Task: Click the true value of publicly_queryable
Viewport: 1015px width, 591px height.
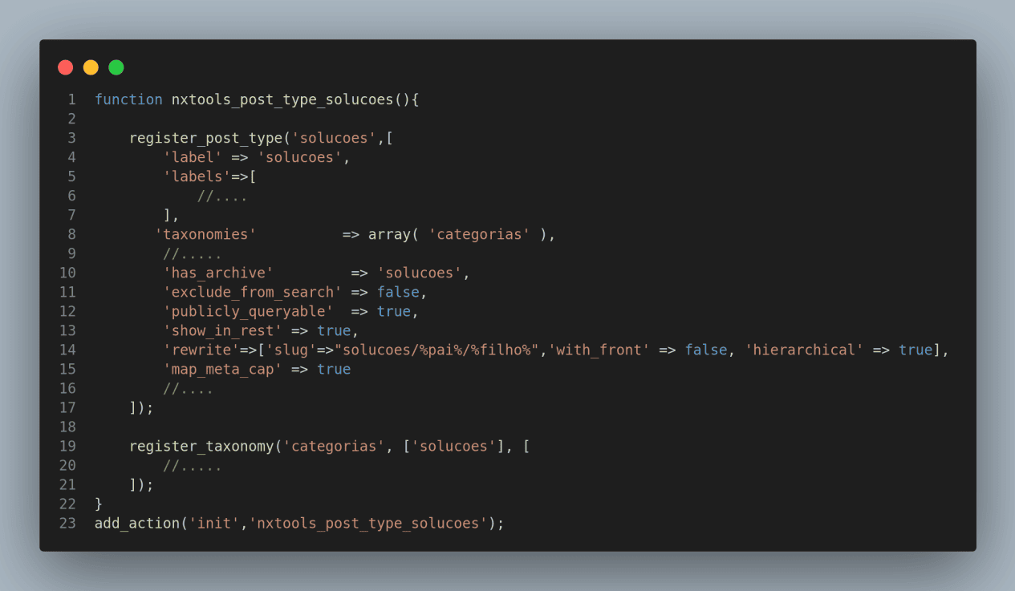Action: pos(394,311)
